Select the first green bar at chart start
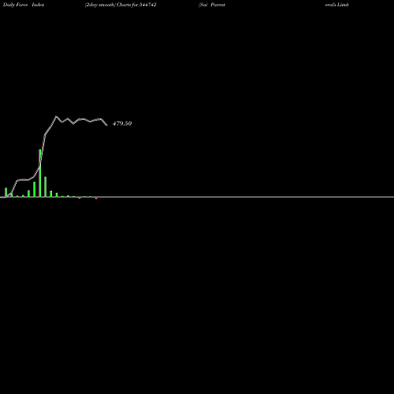The width and height of the screenshot is (394, 394). pos(6,192)
